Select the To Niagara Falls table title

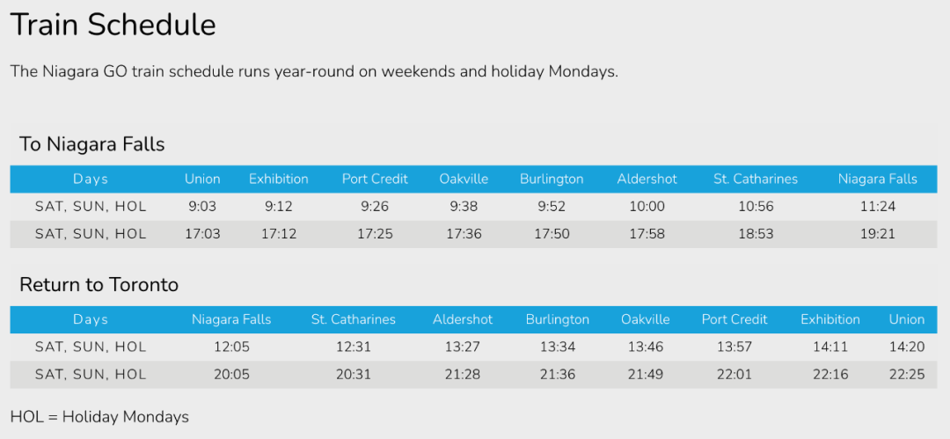point(92,144)
